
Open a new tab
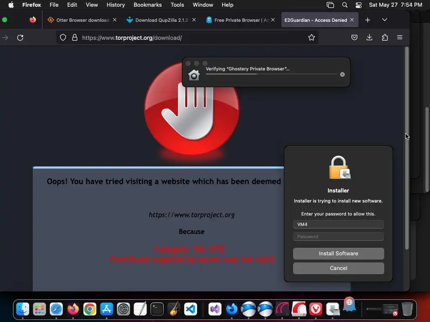[x=368, y=20]
